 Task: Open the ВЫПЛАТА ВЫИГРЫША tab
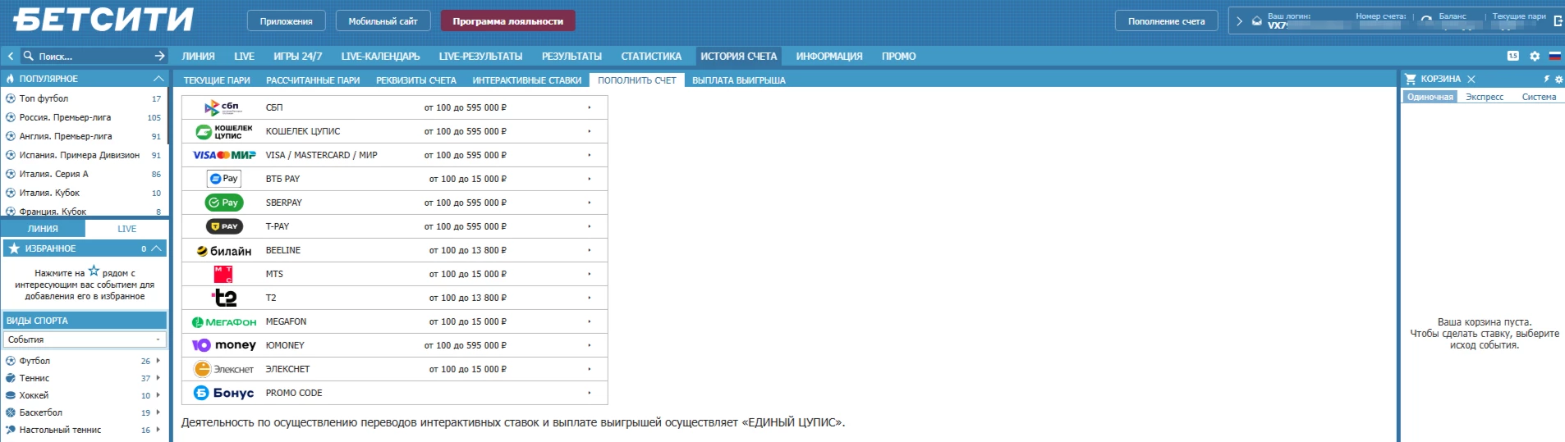click(x=739, y=80)
